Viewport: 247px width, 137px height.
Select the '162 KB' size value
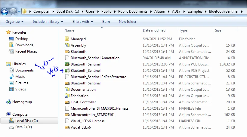tap(230, 115)
